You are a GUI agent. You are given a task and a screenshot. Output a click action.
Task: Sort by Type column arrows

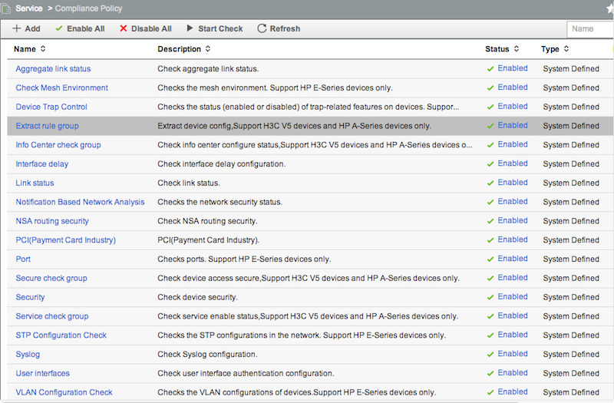(x=566, y=48)
